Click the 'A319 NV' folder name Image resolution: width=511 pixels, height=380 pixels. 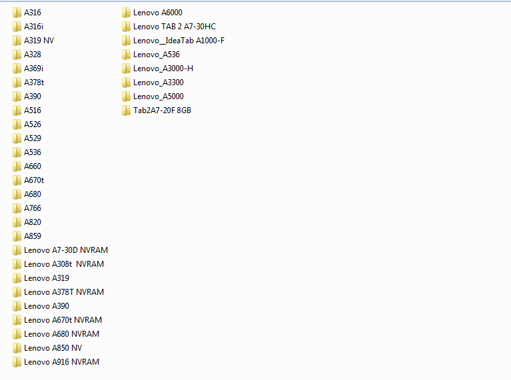(39, 41)
